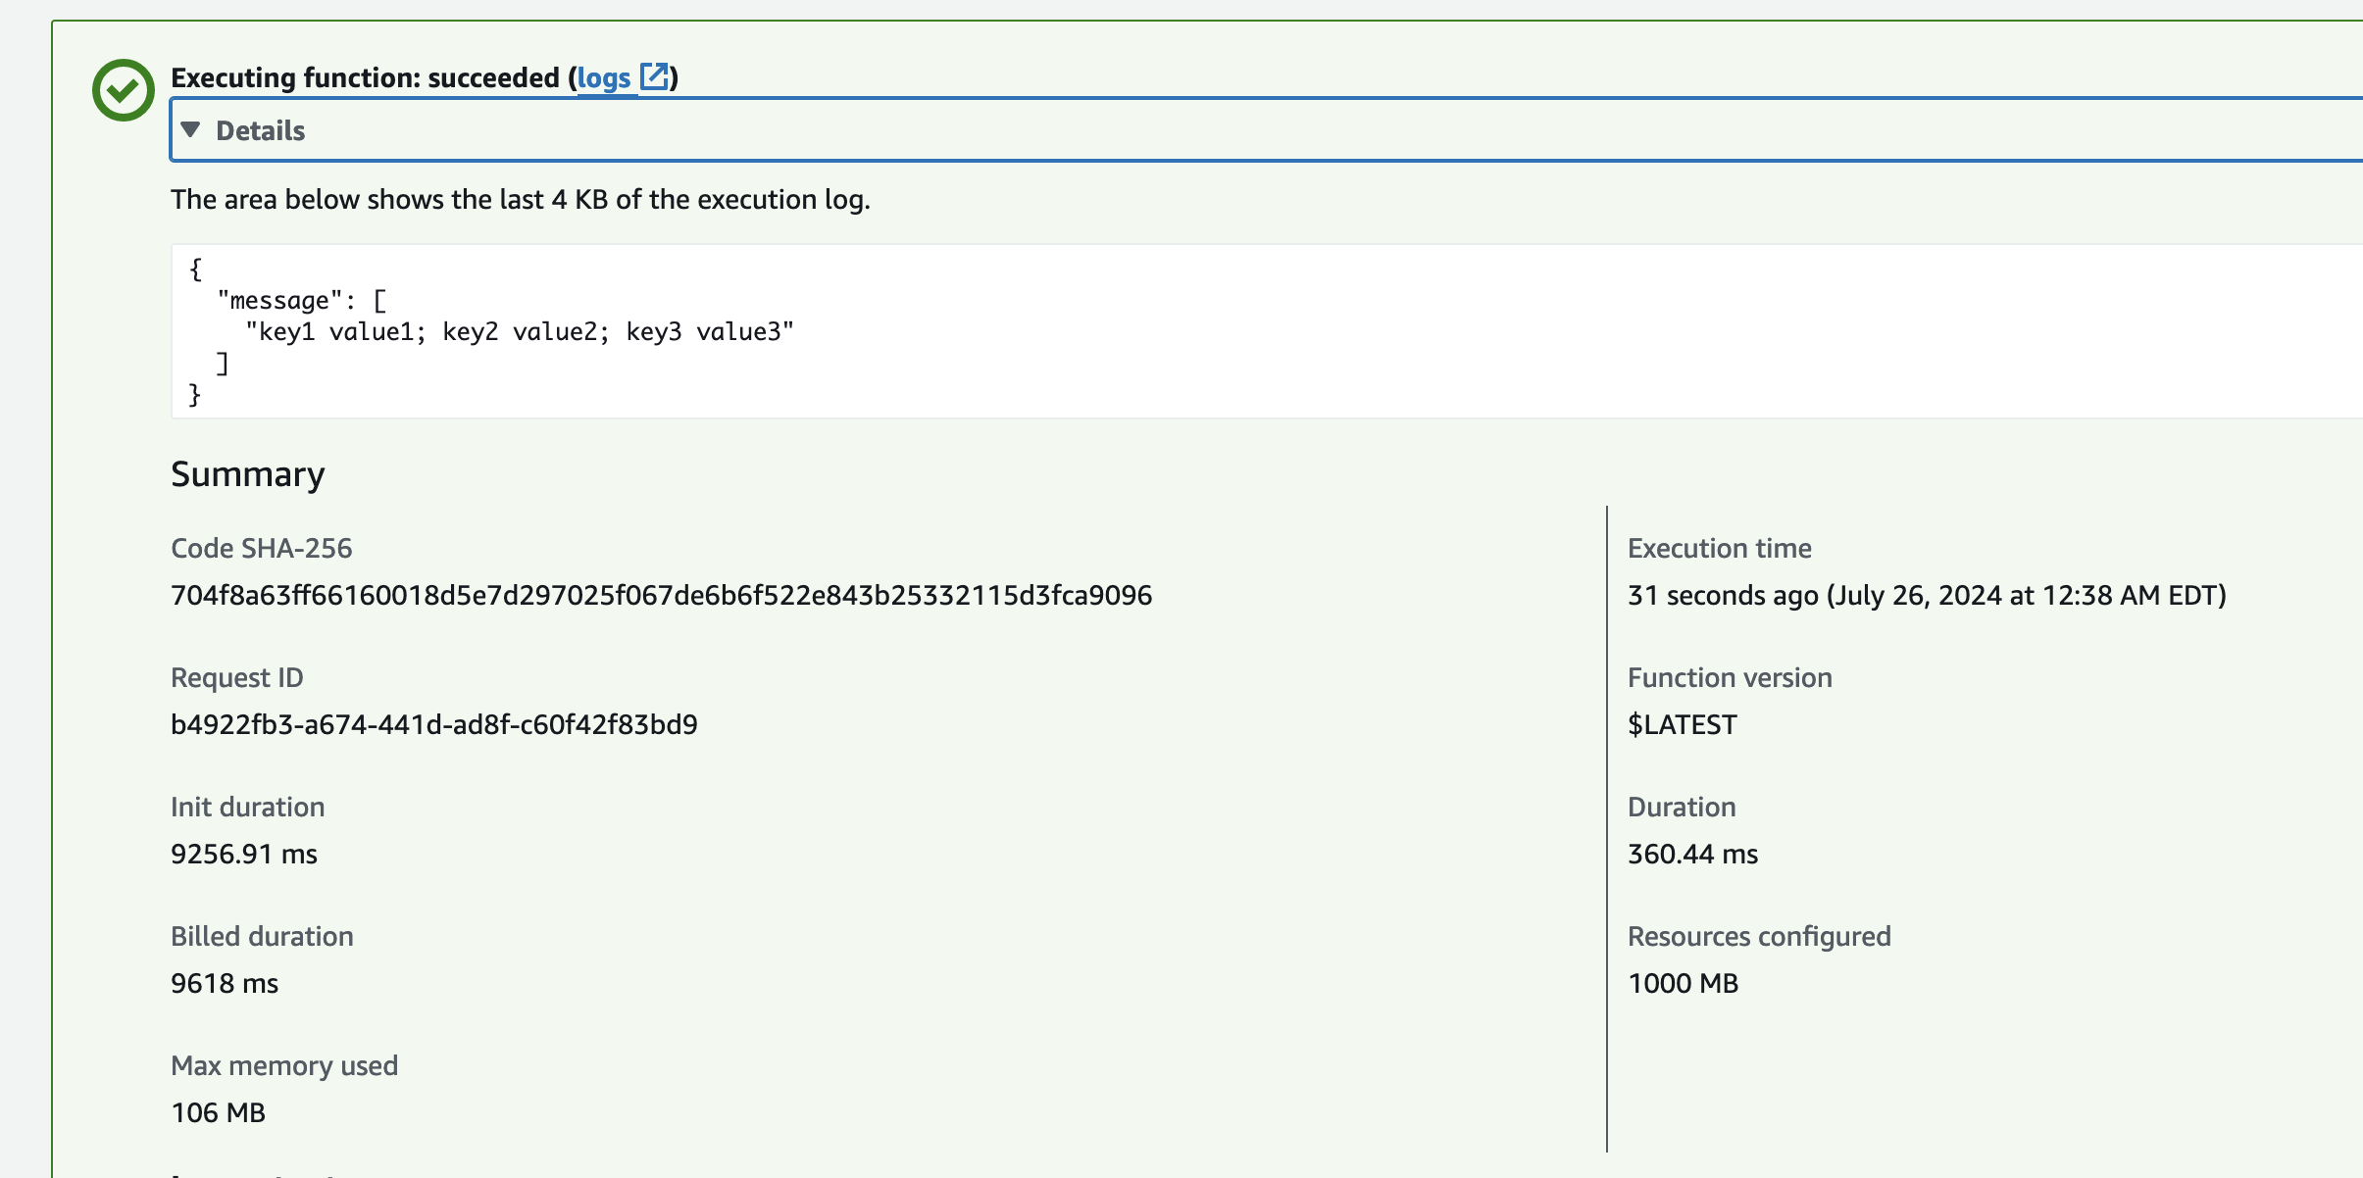Select the Init duration value 9256.91 ms
This screenshot has height=1178, width=2363.
click(244, 854)
